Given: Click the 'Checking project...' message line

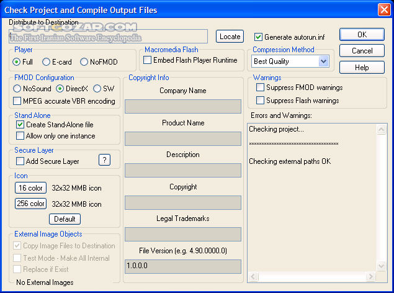Looking at the screenshot, I should pyautogui.click(x=276, y=129).
